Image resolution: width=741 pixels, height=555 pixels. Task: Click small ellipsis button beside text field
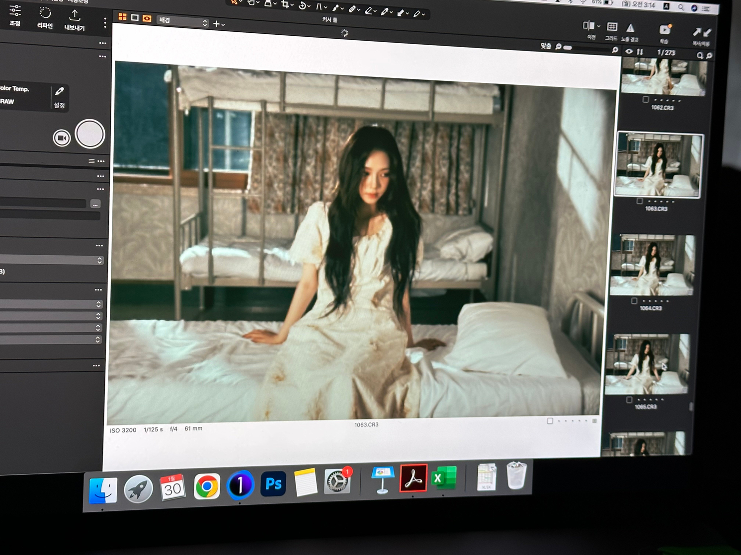95,204
